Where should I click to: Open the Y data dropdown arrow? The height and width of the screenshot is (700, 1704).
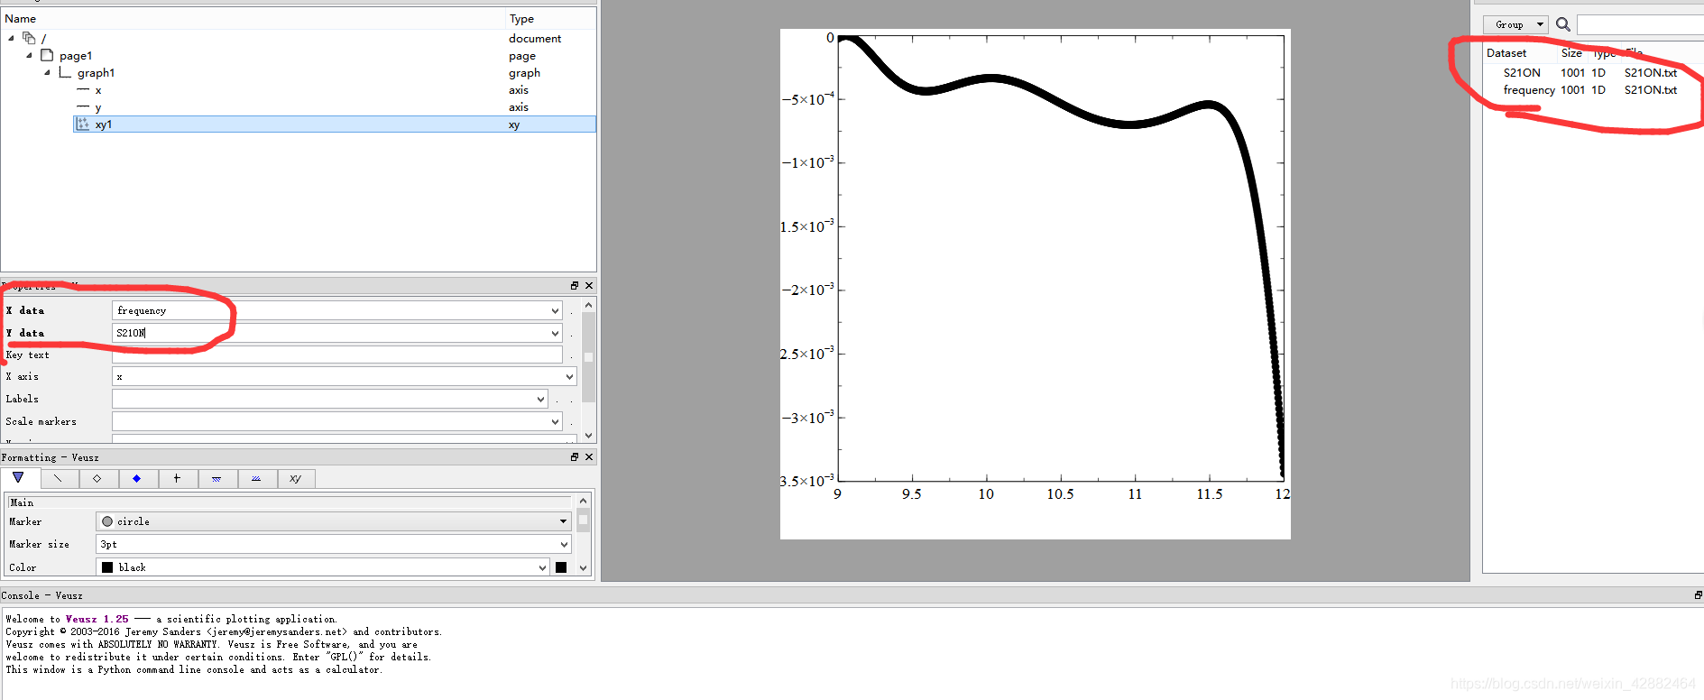[555, 333]
